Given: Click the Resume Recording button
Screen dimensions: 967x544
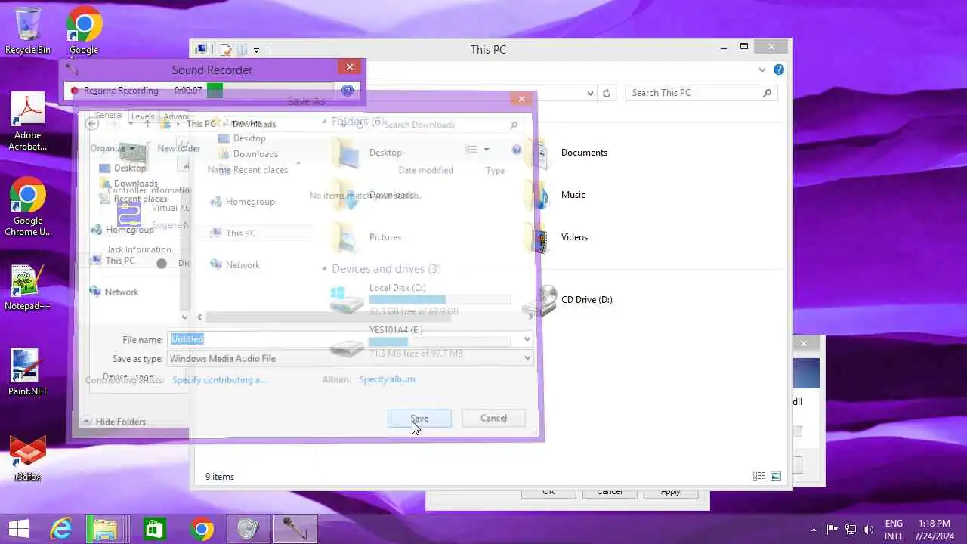Looking at the screenshot, I should (115, 91).
